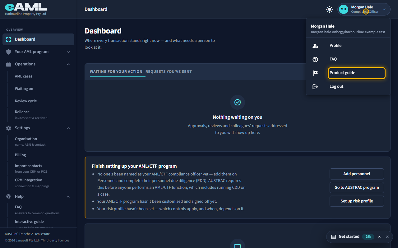Click the checkmark circle icon
Viewport: 398px width, 248px height.
(x=238, y=102)
